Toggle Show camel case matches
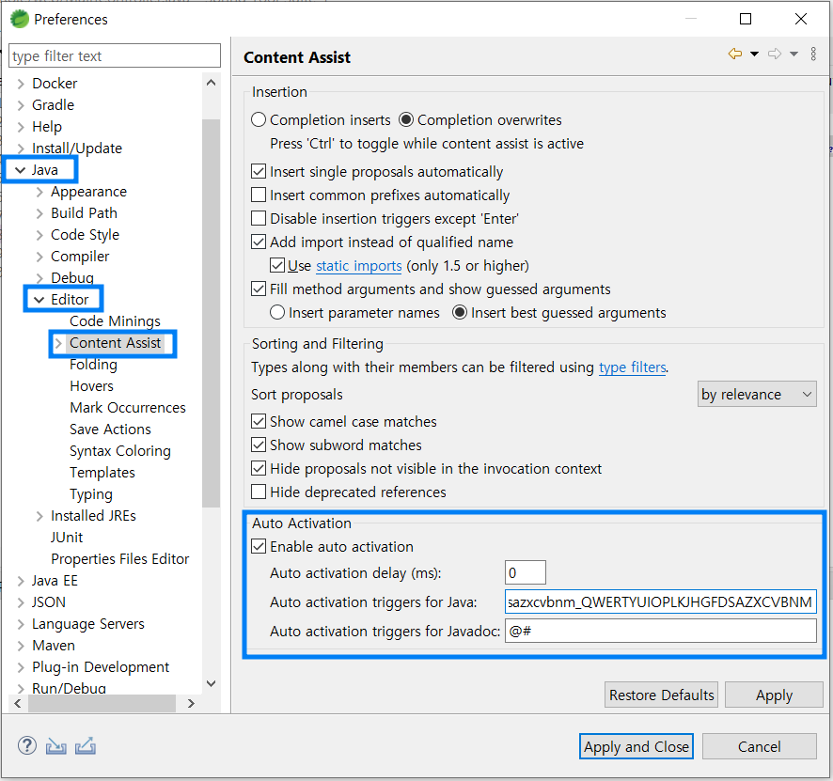The height and width of the screenshot is (781, 833). 259,422
